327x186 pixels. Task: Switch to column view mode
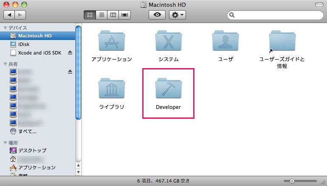coord(113,15)
